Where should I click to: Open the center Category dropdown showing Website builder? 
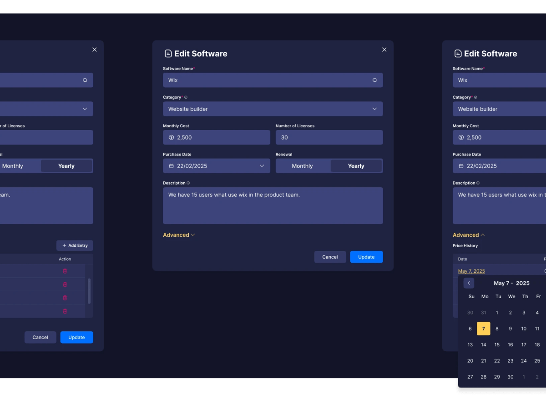tap(273, 109)
